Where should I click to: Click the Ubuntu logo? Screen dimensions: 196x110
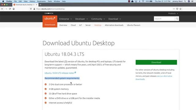coord(50,19)
